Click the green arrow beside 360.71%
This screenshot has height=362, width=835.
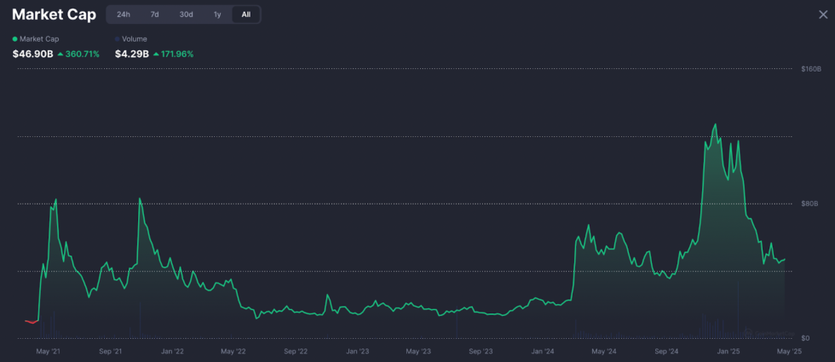[x=60, y=55]
